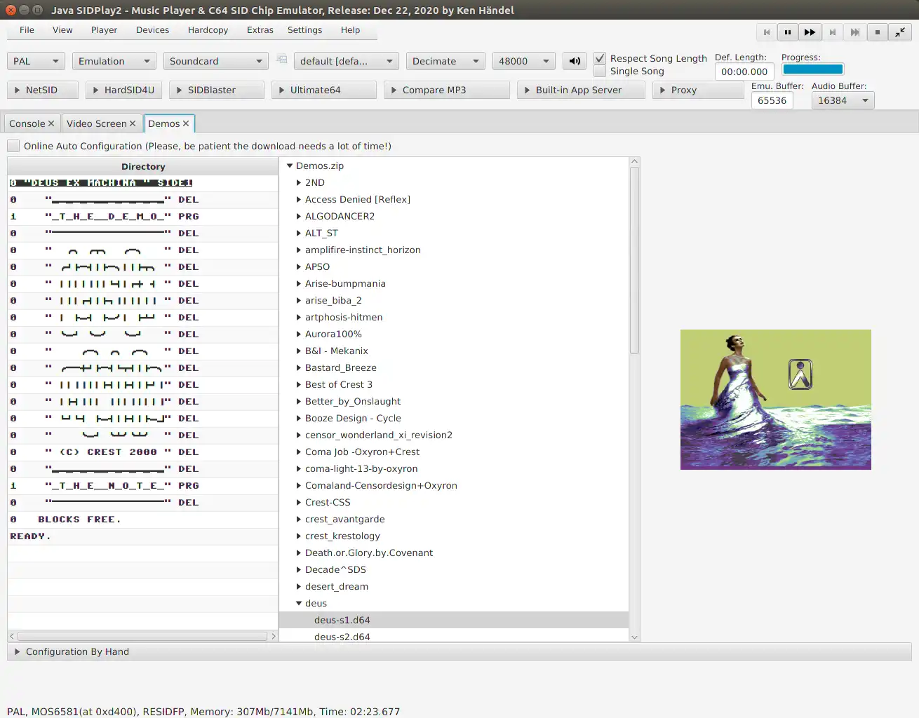Click the previous song playback icon

point(766,32)
